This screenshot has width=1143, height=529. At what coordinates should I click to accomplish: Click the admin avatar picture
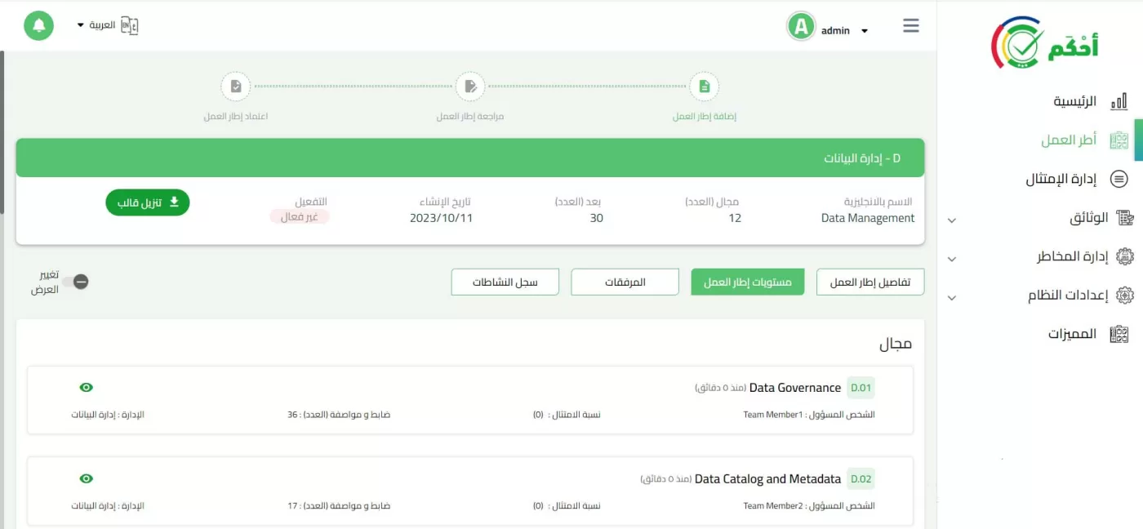[801, 25]
